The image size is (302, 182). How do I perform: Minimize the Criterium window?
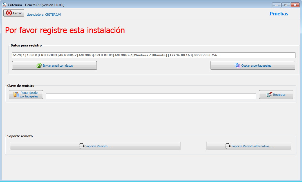(x=276, y=5)
